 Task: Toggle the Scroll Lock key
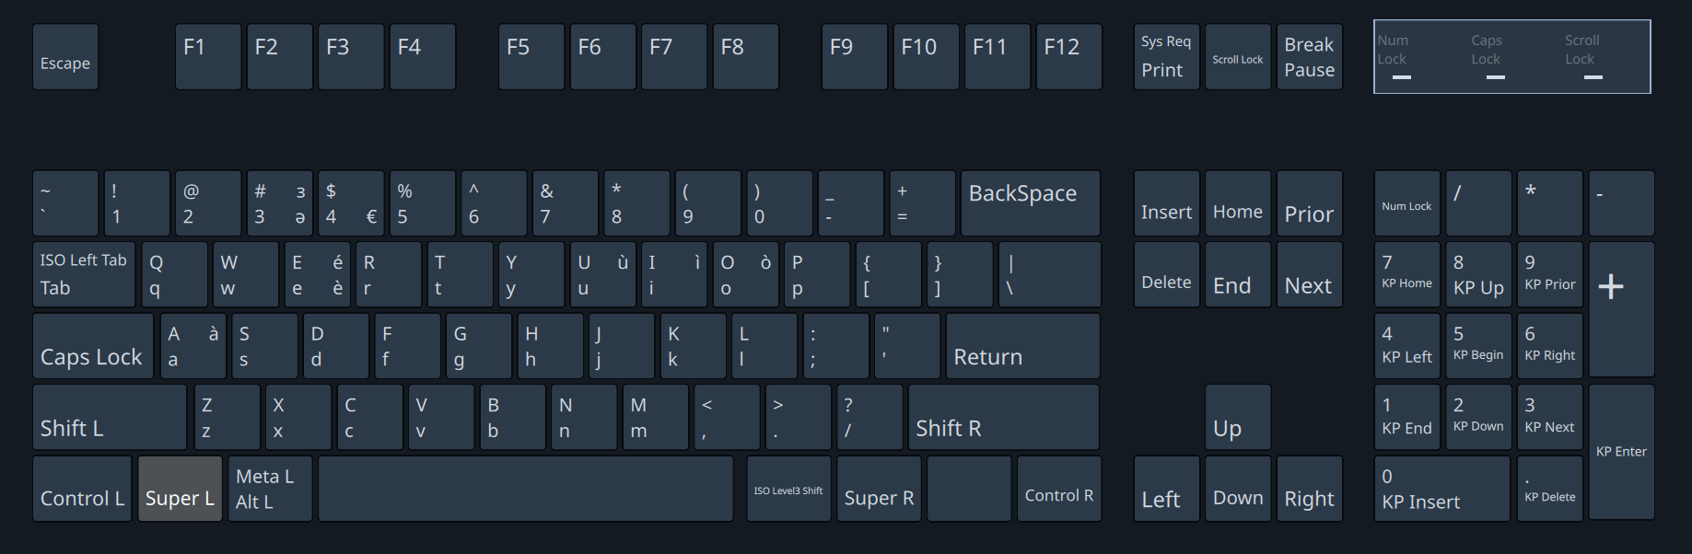(x=1237, y=57)
